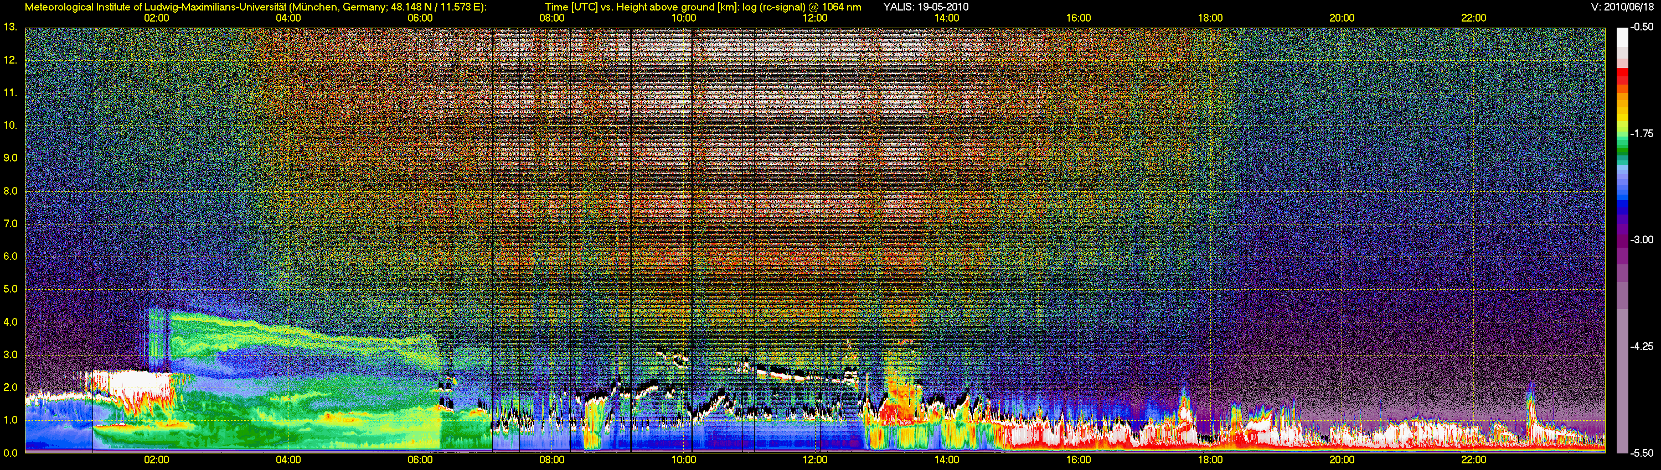
Task: Click '08:00' on the upper time axis
Action: coord(552,18)
